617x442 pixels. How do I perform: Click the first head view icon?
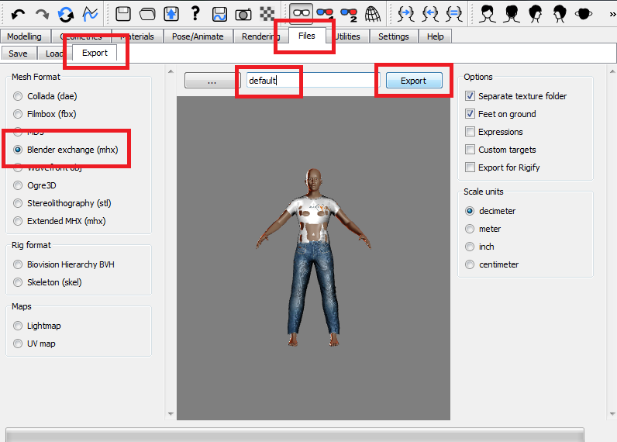488,12
